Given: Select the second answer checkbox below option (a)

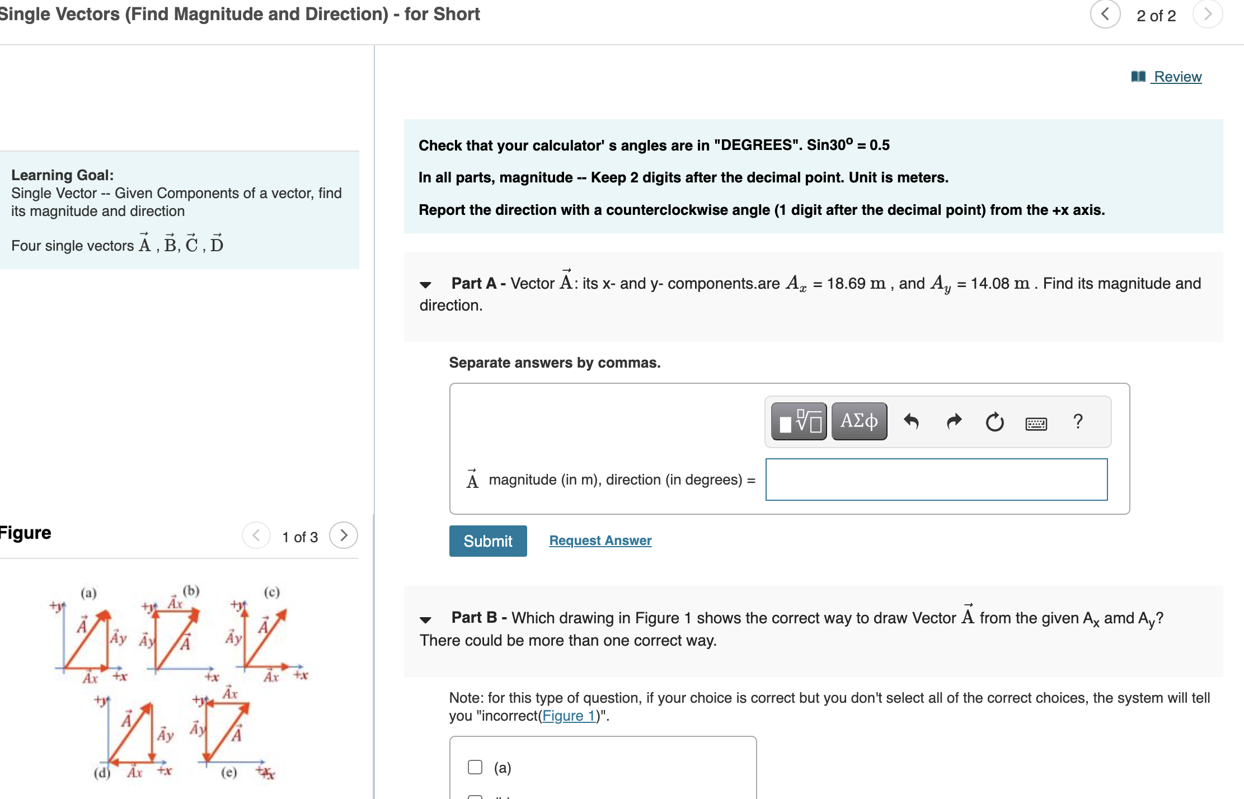Looking at the screenshot, I should click(474, 796).
